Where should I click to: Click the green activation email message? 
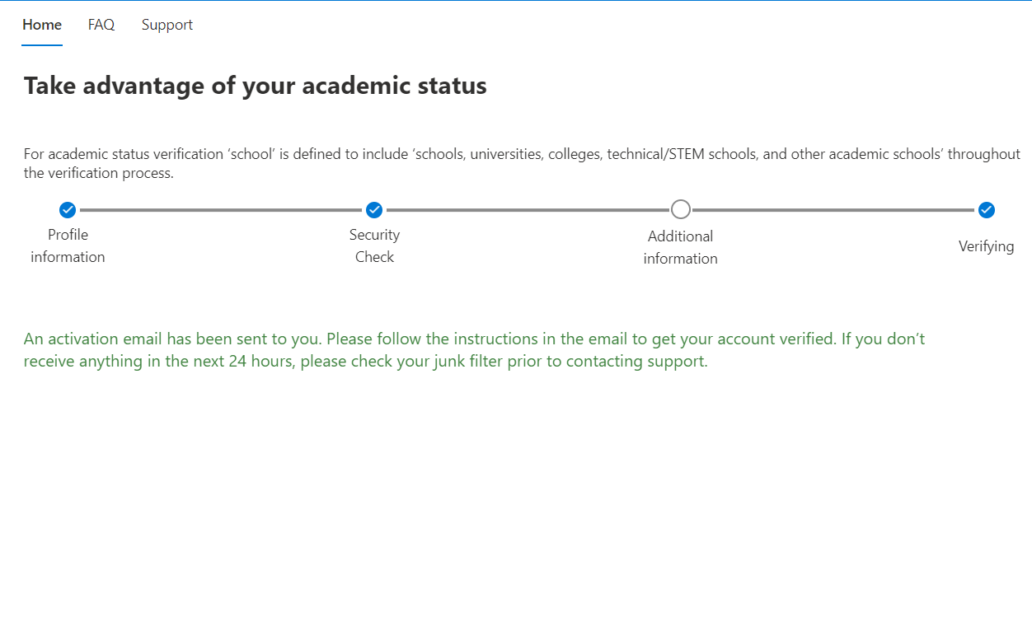click(475, 350)
